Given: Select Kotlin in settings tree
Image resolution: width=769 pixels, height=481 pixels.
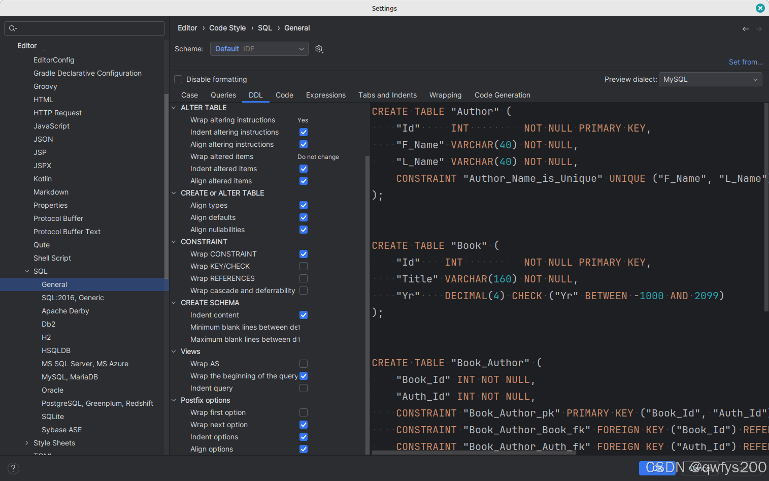Looking at the screenshot, I should [43, 179].
